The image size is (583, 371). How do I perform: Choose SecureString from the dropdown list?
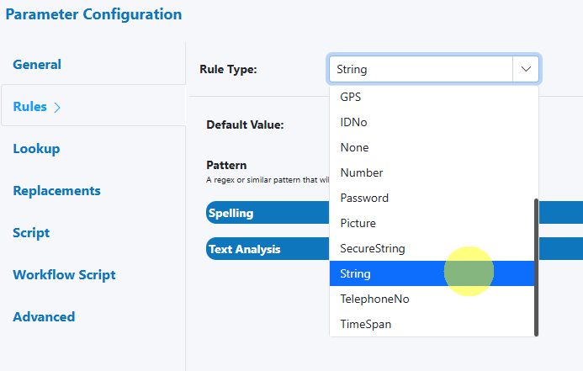tap(432, 249)
